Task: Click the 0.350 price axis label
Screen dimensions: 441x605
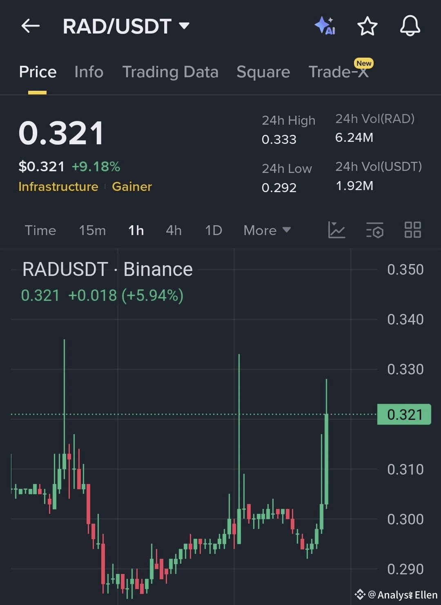Action: coord(405,270)
